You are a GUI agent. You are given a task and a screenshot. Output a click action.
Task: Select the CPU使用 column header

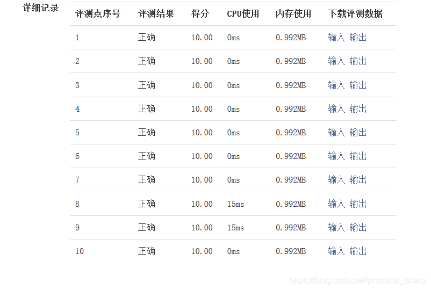[243, 13]
